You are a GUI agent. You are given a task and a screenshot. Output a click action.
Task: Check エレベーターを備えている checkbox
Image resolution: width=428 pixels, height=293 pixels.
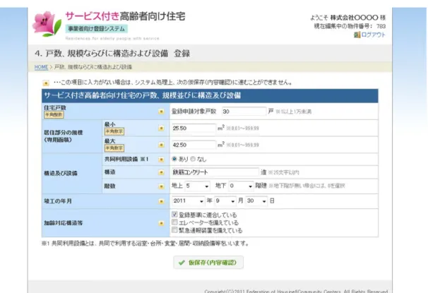174,222
